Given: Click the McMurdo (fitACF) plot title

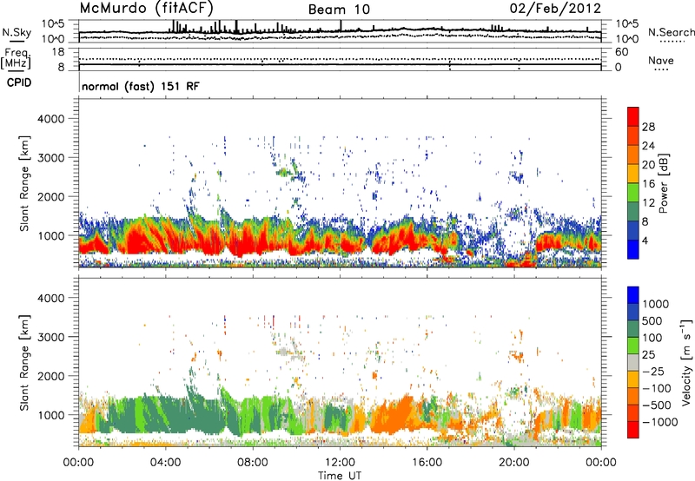Looking at the screenshot, I should [146, 9].
